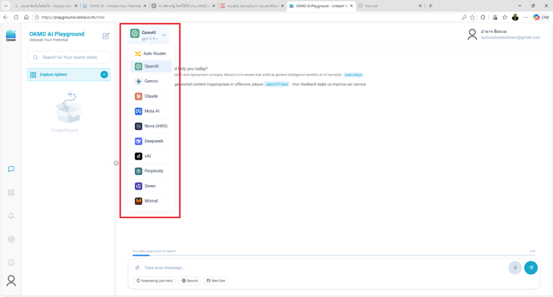Image resolution: width=553 pixels, height=297 pixels.
Task: Click the Explore Sphere button
Action: coord(69,74)
